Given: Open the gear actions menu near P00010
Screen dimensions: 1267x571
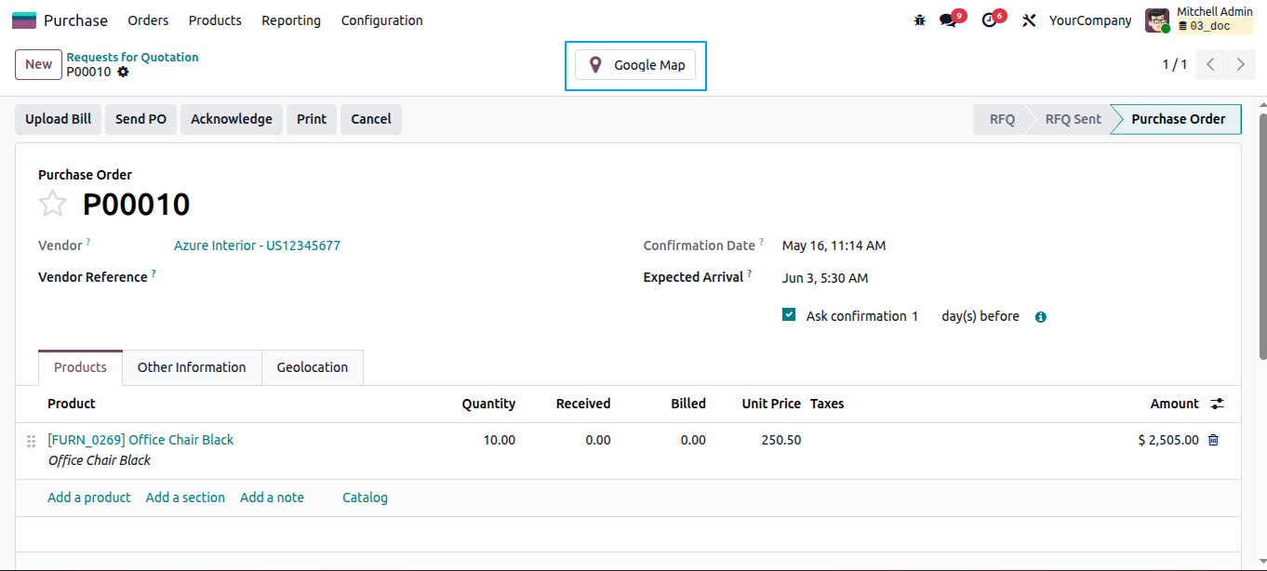Looking at the screenshot, I should click(x=123, y=72).
